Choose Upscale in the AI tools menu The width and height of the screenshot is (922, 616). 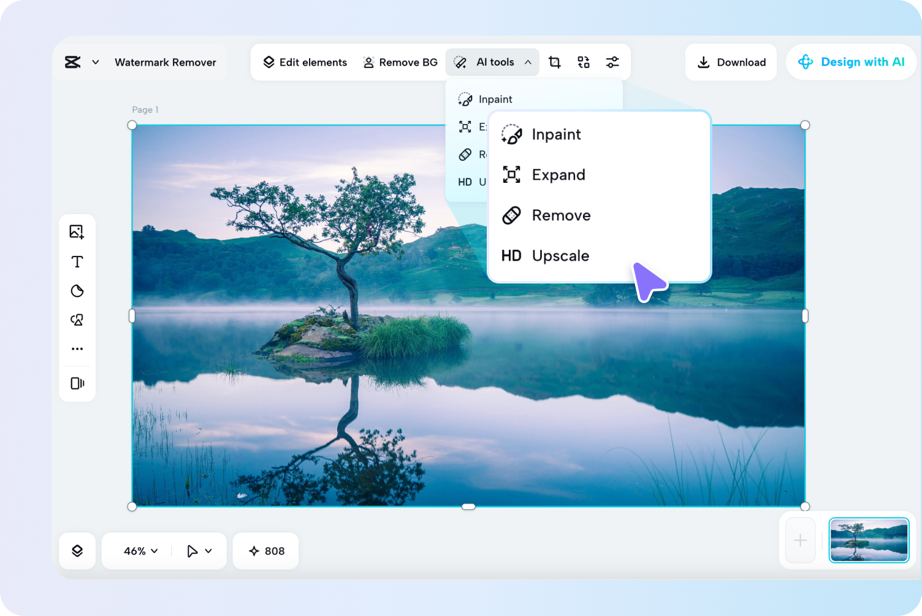tap(560, 256)
